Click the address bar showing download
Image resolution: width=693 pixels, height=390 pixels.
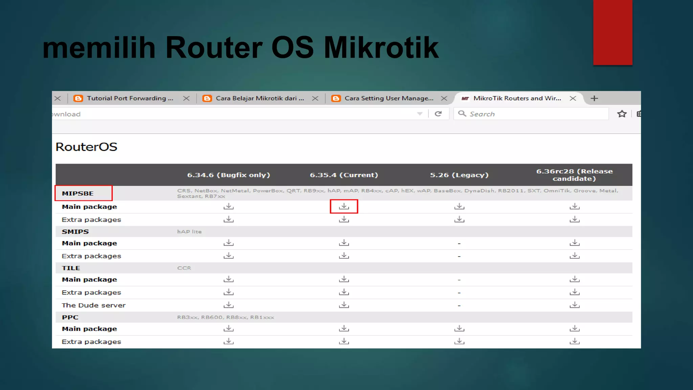coord(233,114)
